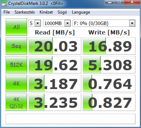Open the Szerkesztés menu
Screen dimensions: 141x128
[25, 12]
